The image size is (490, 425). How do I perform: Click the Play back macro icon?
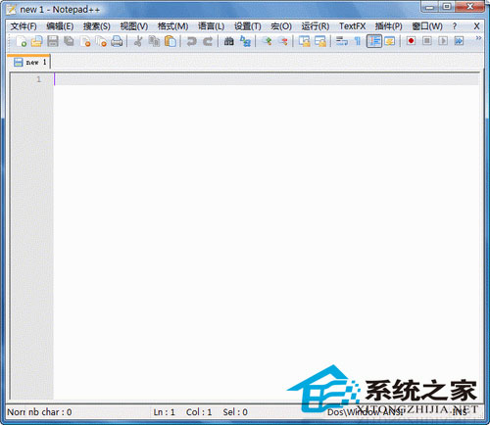click(x=443, y=41)
